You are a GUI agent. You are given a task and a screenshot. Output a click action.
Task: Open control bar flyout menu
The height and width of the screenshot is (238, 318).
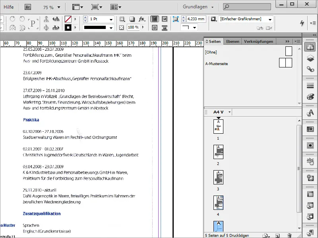pos(313,23)
